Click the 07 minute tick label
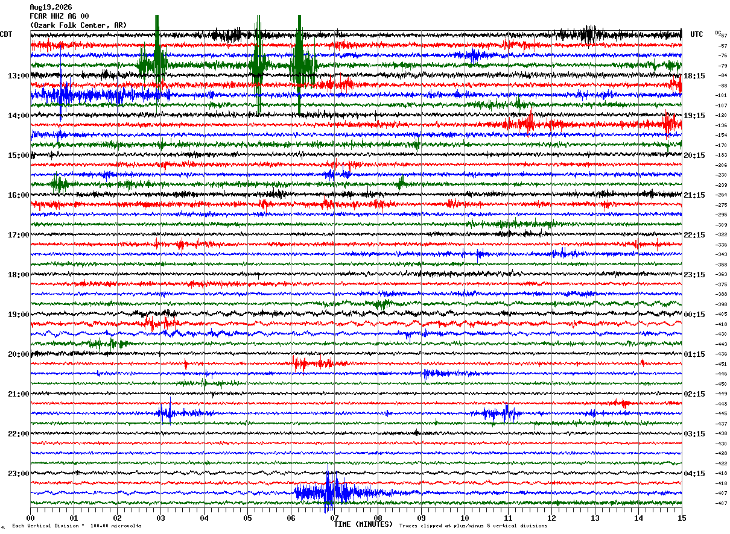The image size is (730, 534). [334, 518]
